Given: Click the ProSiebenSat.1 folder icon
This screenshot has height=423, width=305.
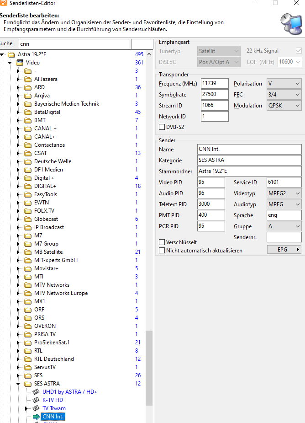Looking at the screenshot, I should click(x=28, y=343).
